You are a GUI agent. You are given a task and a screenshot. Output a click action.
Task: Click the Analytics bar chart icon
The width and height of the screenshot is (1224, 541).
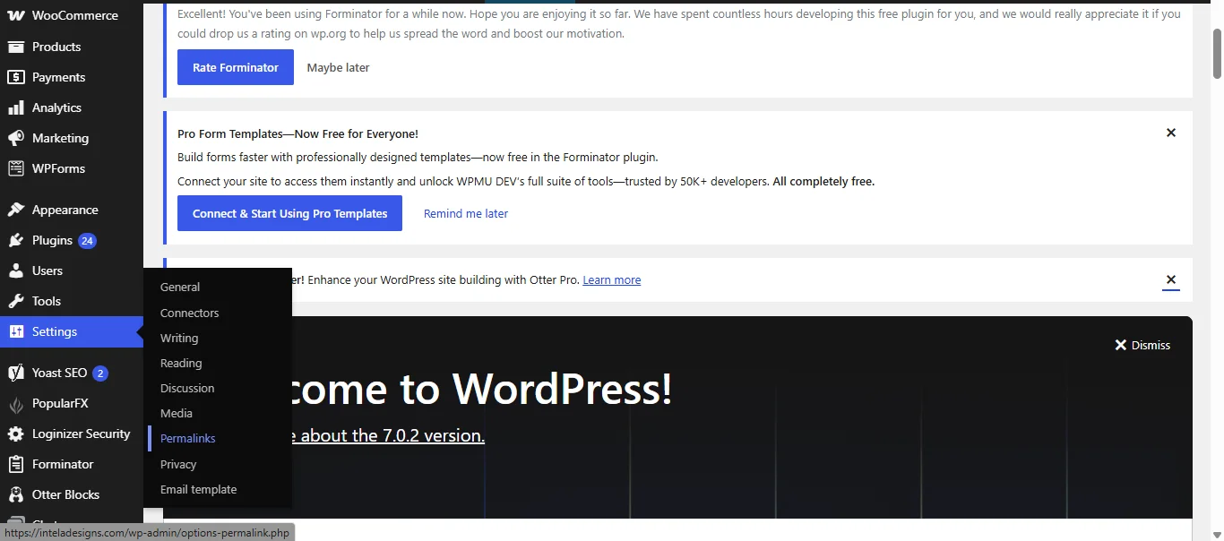(x=16, y=107)
